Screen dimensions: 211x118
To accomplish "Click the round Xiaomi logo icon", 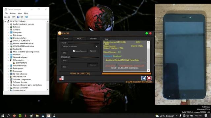I will click(60, 33).
